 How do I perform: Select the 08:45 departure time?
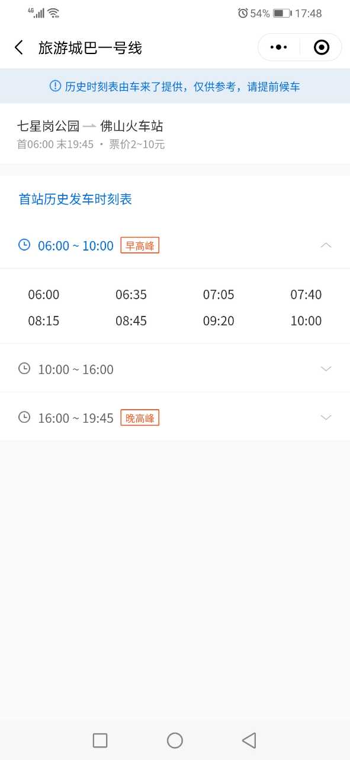[131, 321]
